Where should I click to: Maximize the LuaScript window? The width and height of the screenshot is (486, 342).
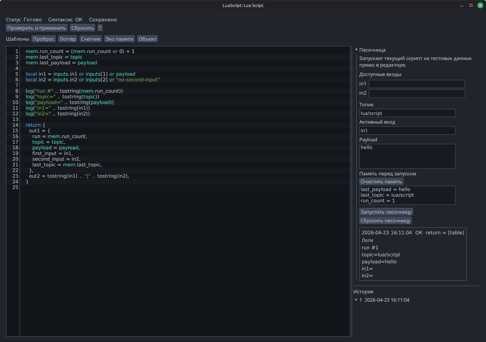pos(471,5)
